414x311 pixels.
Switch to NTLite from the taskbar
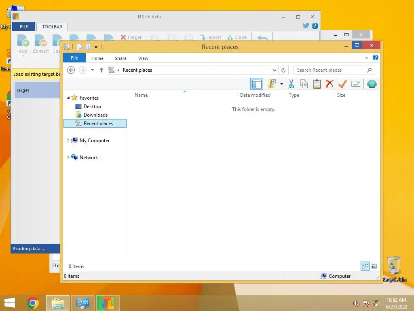pos(108,303)
